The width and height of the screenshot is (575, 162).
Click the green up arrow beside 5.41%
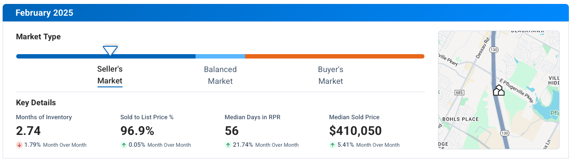pos(332,145)
